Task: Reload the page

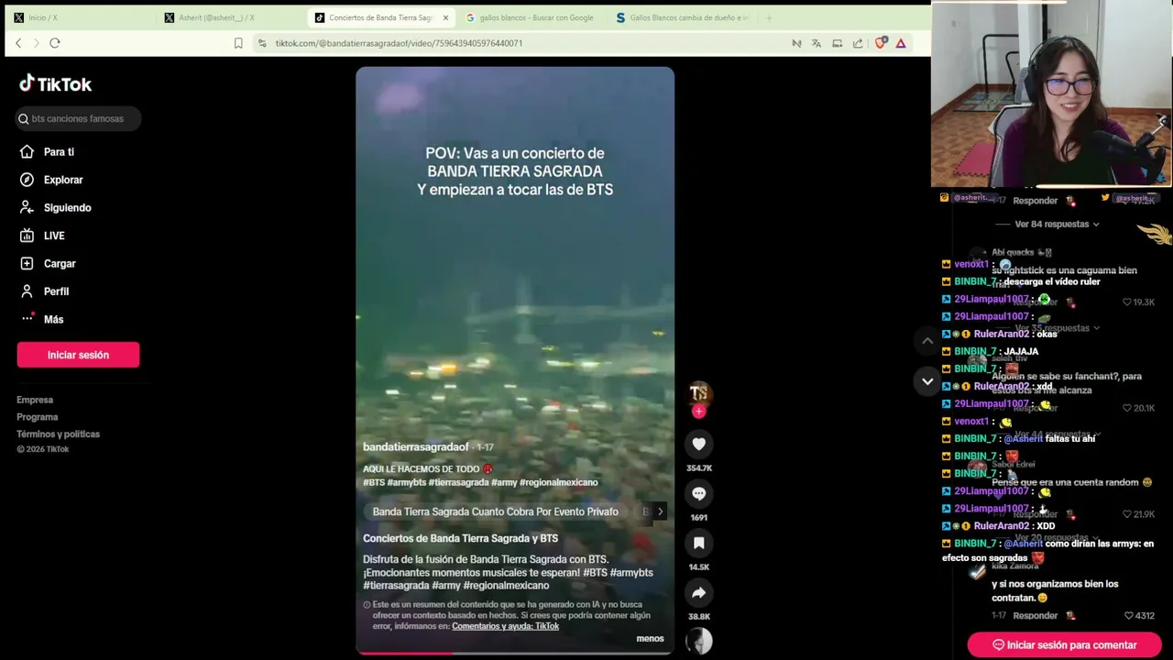Action: pos(55,43)
